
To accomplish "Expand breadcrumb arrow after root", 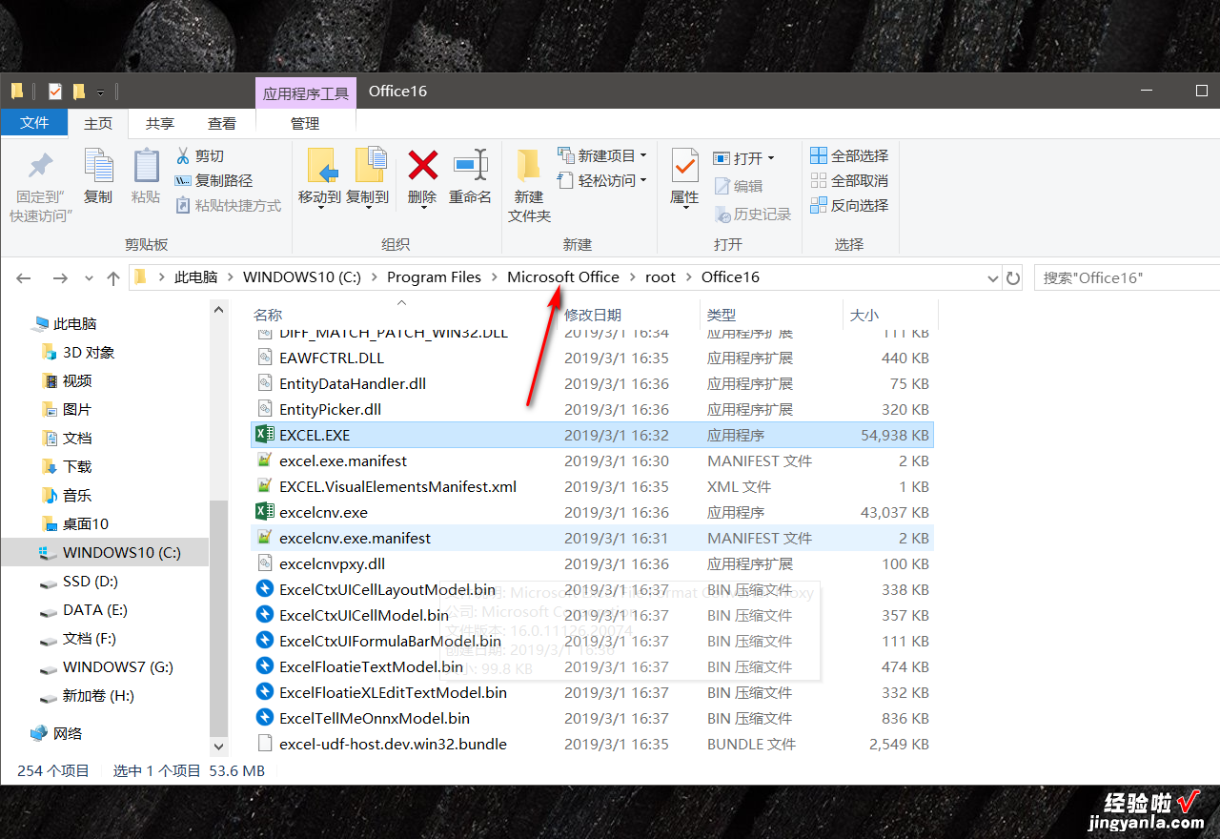I will pos(688,277).
